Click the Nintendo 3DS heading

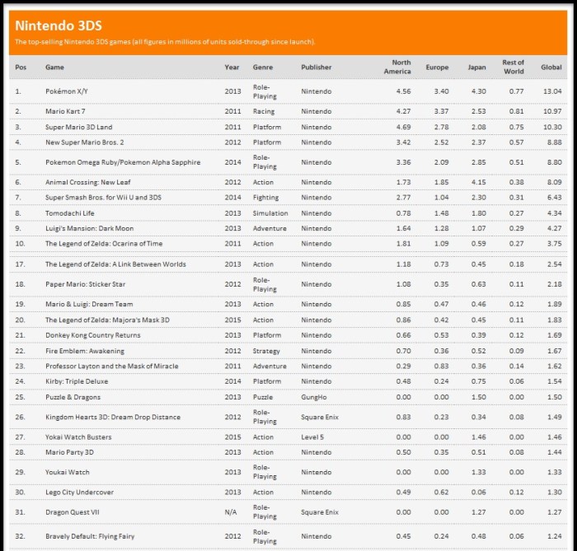[59, 26]
